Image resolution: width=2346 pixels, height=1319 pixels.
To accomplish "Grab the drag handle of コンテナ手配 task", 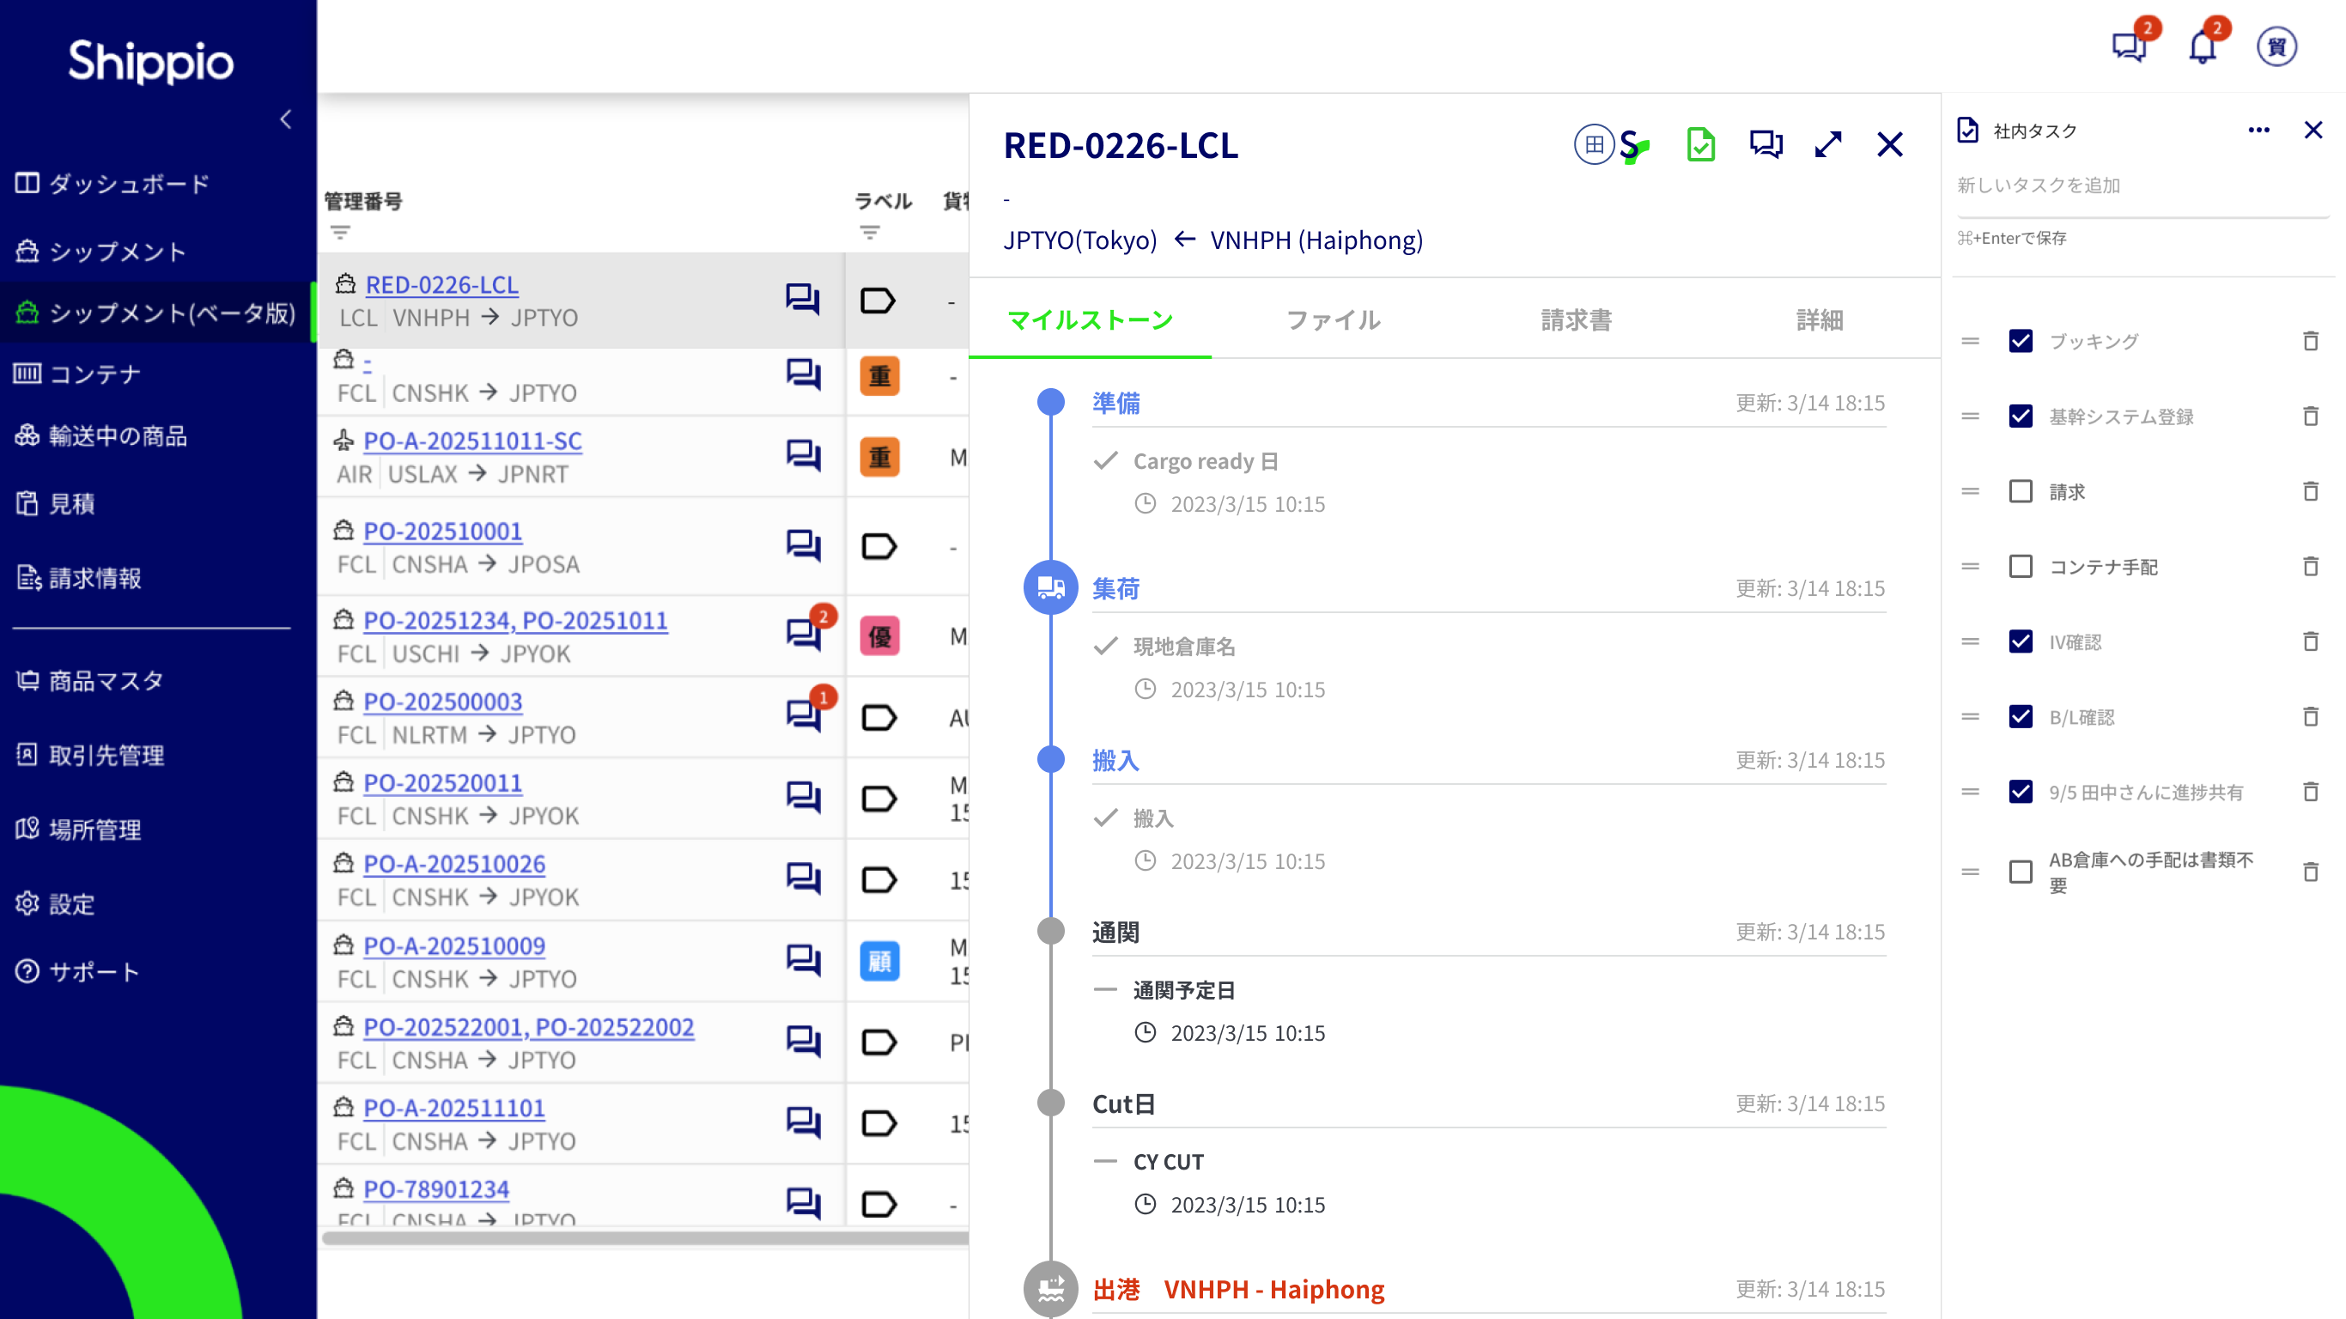I will [x=1971, y=567].
